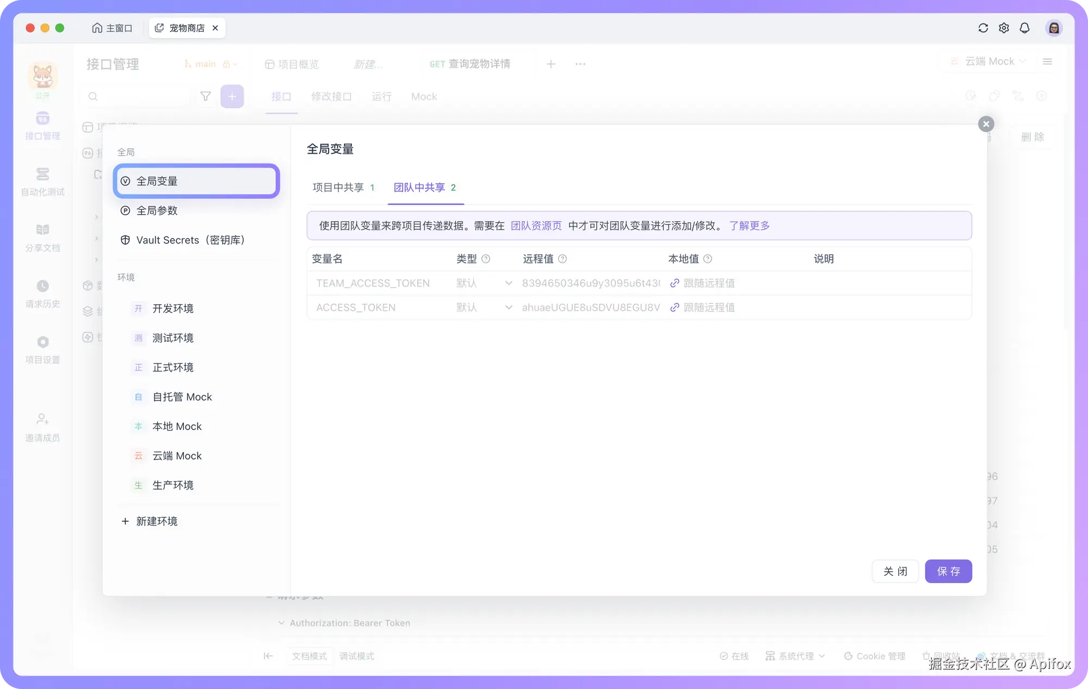Click the 保存 button
1088x689 pixels.
(x=948, y=571)
